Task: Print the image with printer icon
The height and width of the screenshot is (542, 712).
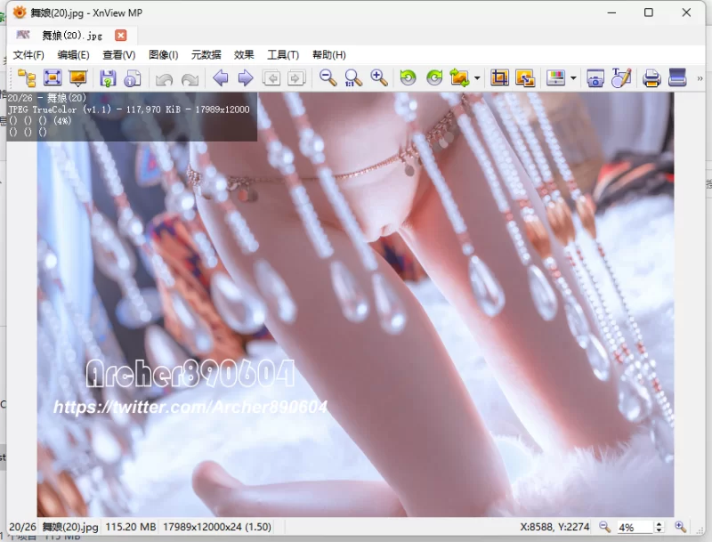Action: (651, 78)
